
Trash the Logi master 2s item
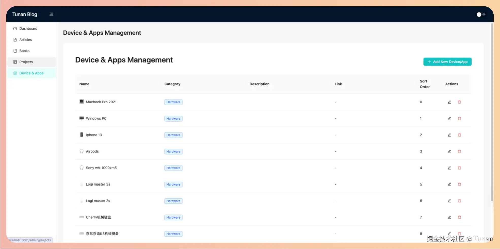click(x=459, y=201)
